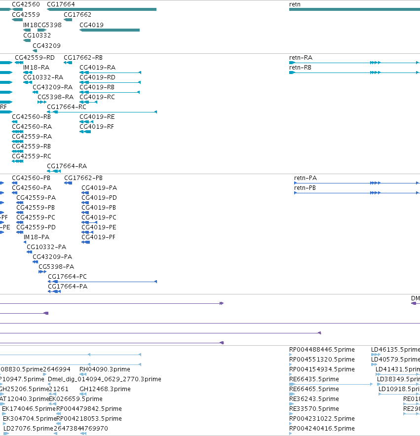Click the CG17664 gene bar in the top gene track
The height and width of the screenshot is (436, 420).
102,9
